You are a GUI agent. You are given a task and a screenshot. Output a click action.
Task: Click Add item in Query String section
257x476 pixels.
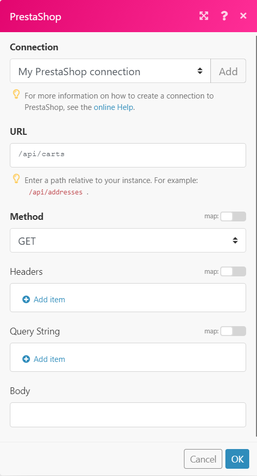[49, 359]
